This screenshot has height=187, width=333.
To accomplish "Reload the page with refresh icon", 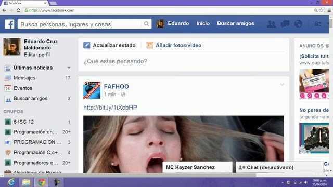I will tap(19, 10).
